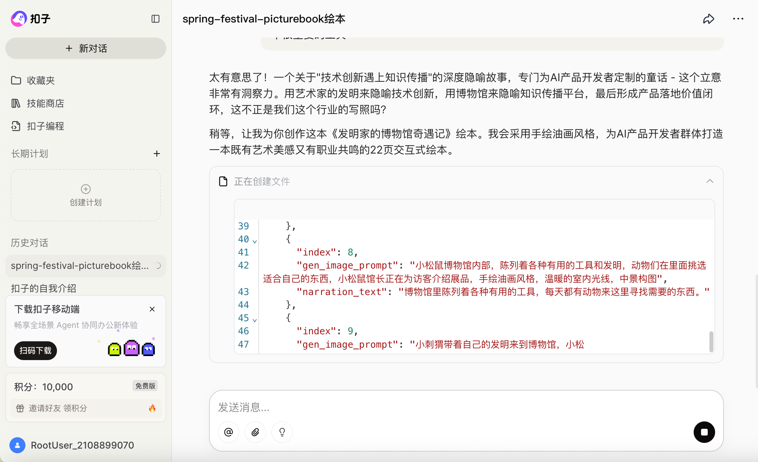Click the share arrow icon in header
758x462 pixels.
708,19
